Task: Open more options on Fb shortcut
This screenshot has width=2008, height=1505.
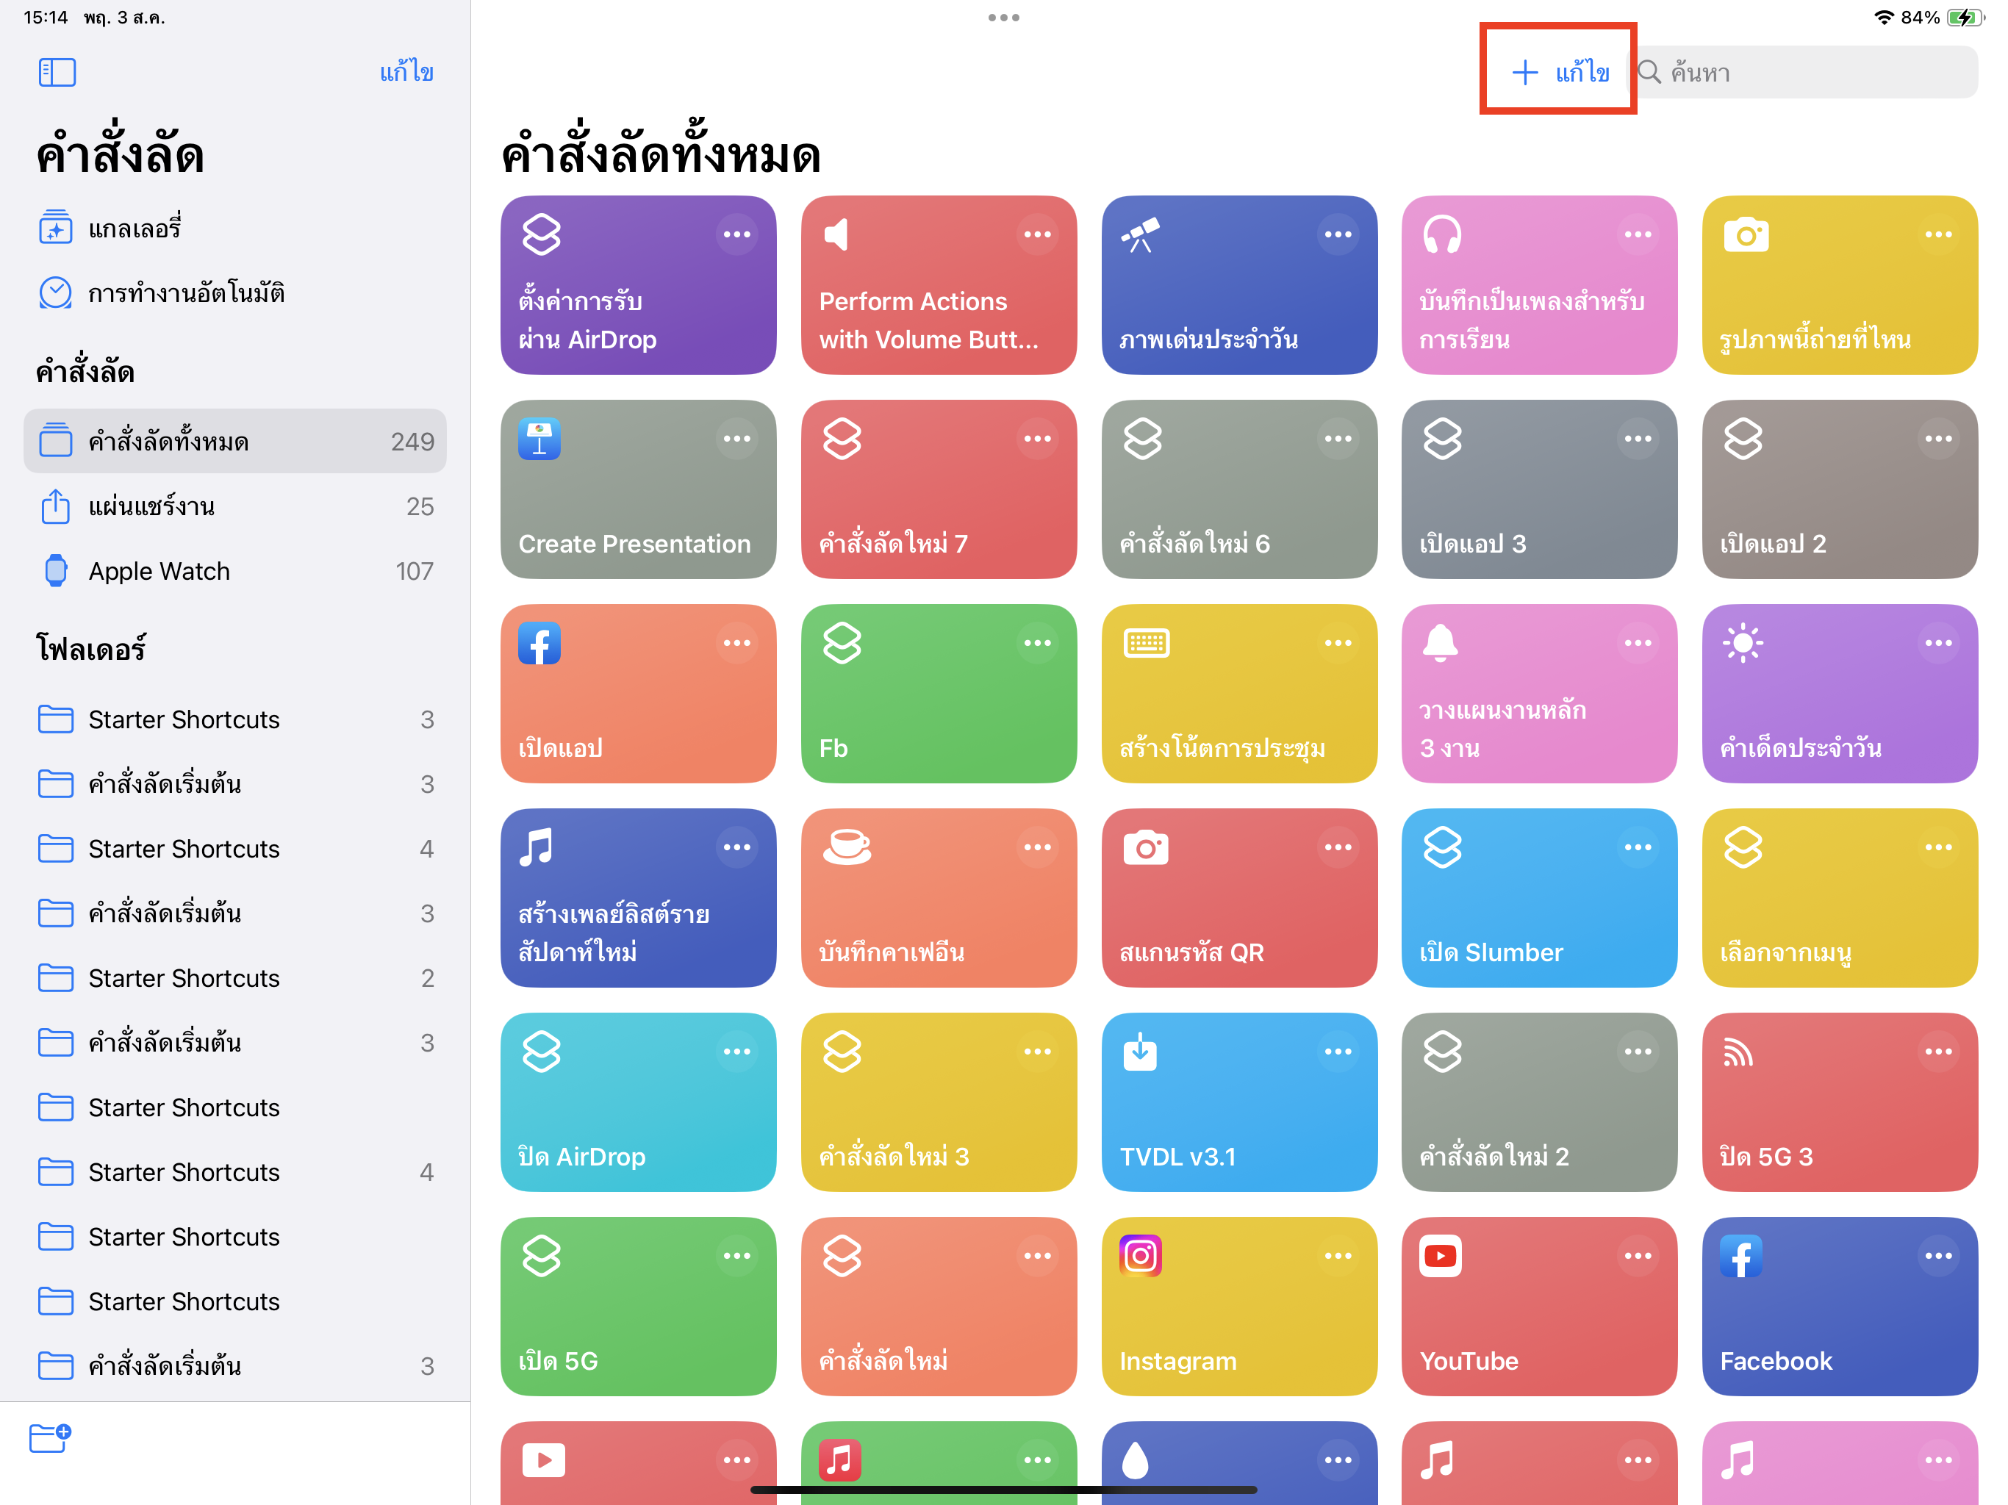Action: pos(1036,643)
